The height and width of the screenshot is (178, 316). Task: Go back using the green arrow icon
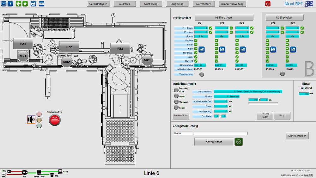(x=18, y=4)
